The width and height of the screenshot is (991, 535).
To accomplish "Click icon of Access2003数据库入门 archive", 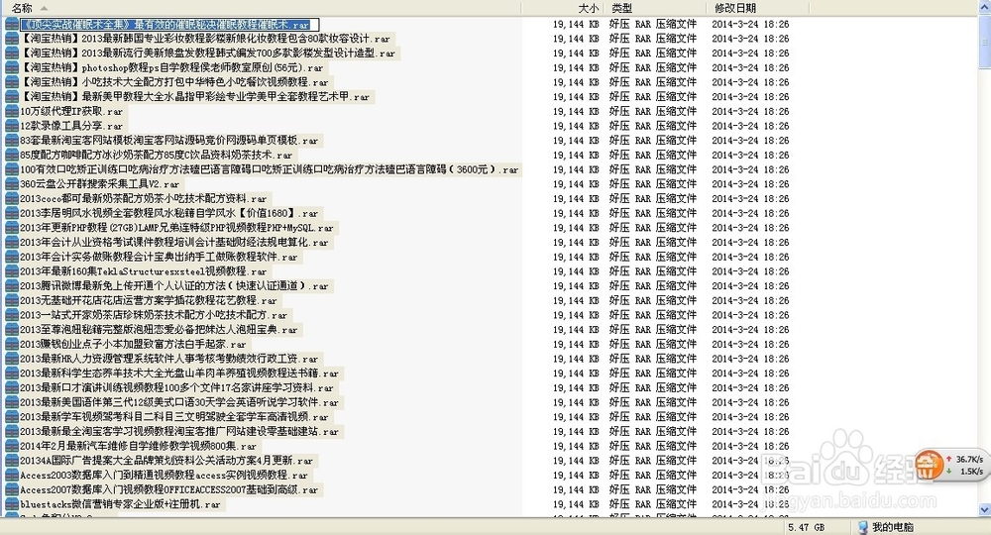I will point(11,475).
